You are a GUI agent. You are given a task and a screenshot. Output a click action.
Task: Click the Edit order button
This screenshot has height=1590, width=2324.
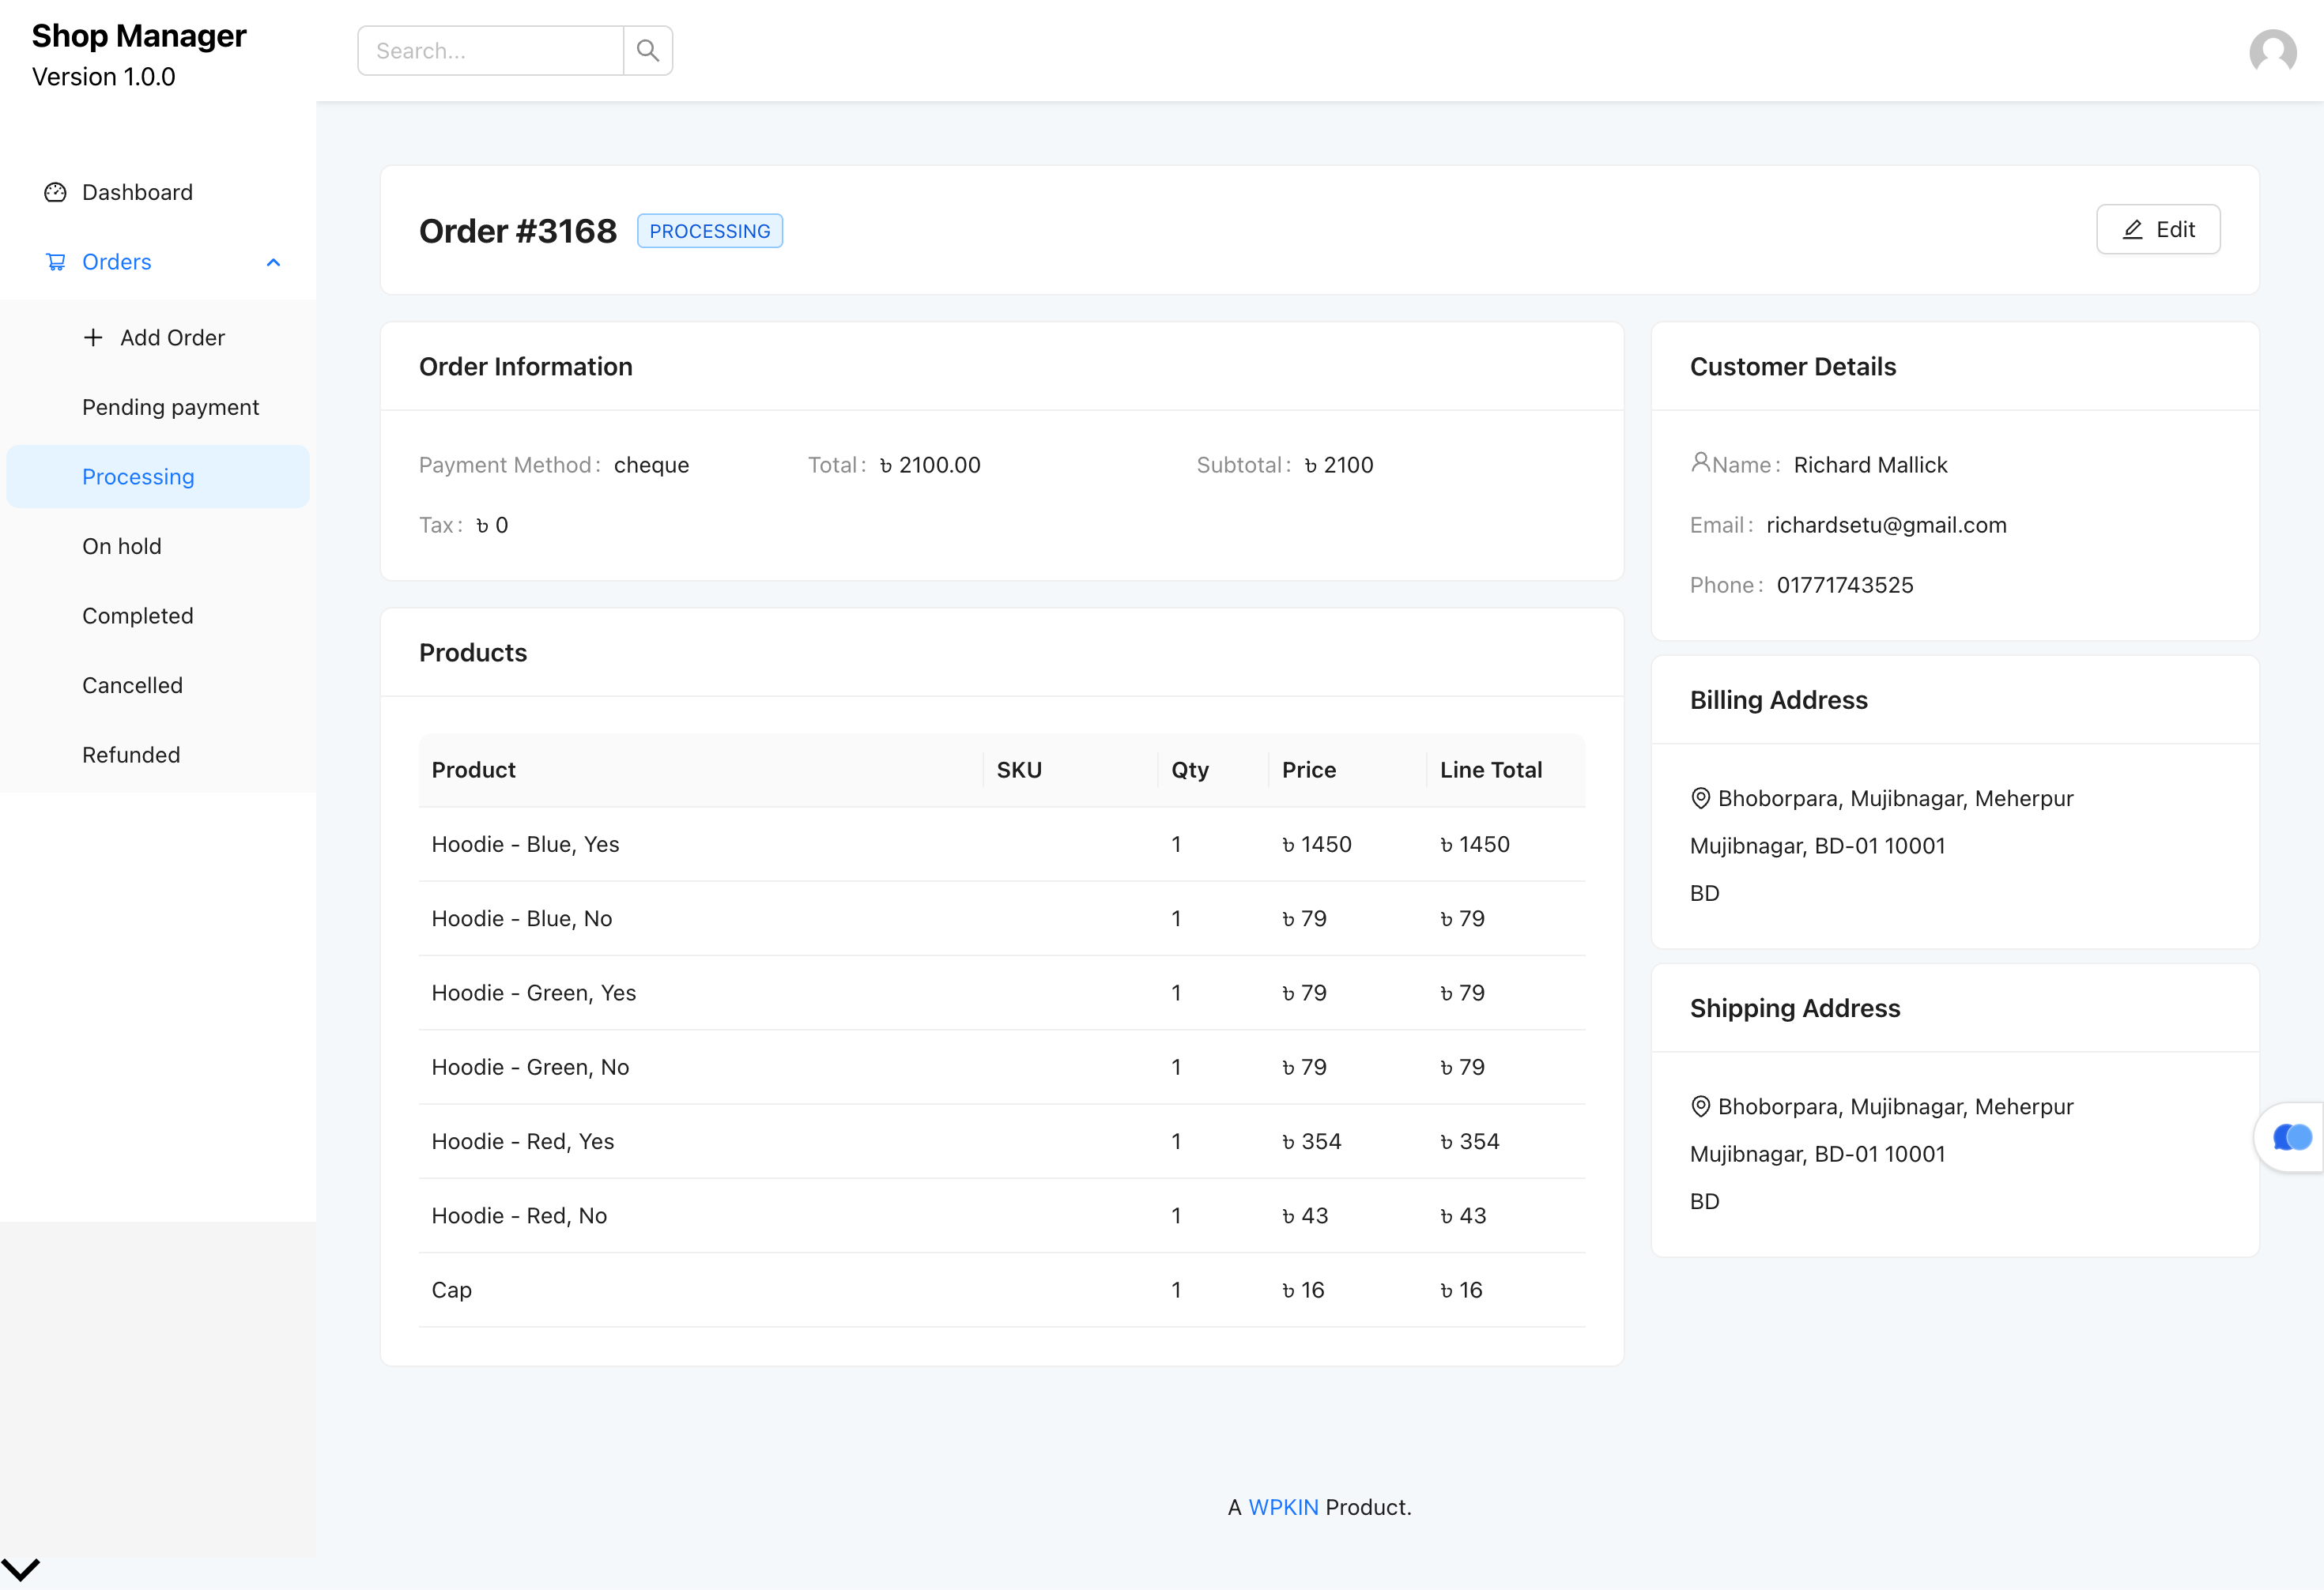[x=2158, y=230]
